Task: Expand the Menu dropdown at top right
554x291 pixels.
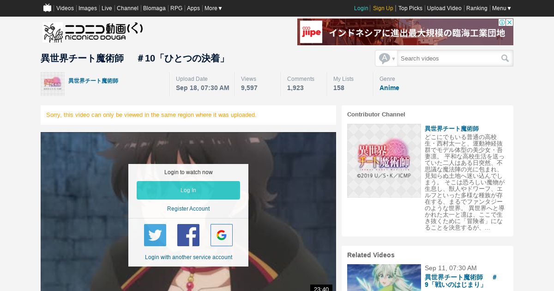Action: pyautogui.click(x=502, y=8)
